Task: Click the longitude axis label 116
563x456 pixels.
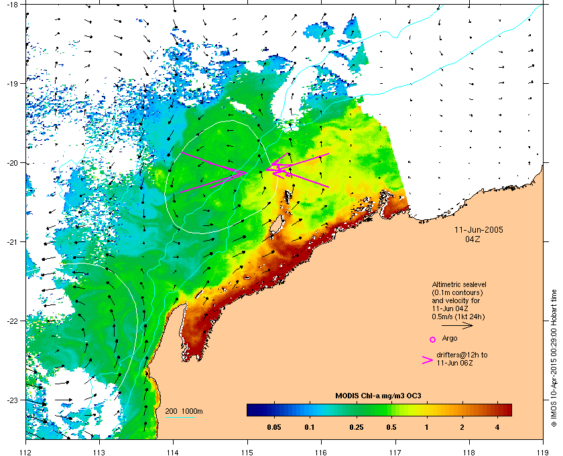Action: pyautogui.click(x=320, y=453)
